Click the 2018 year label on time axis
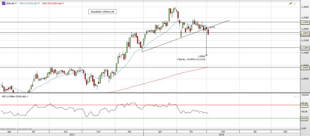Screen dimensions: 310x136 (222, 135)
